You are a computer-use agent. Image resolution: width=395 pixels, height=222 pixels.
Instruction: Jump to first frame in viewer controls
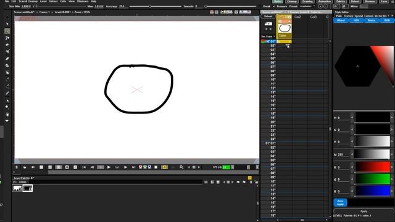[x=84, y=167]
